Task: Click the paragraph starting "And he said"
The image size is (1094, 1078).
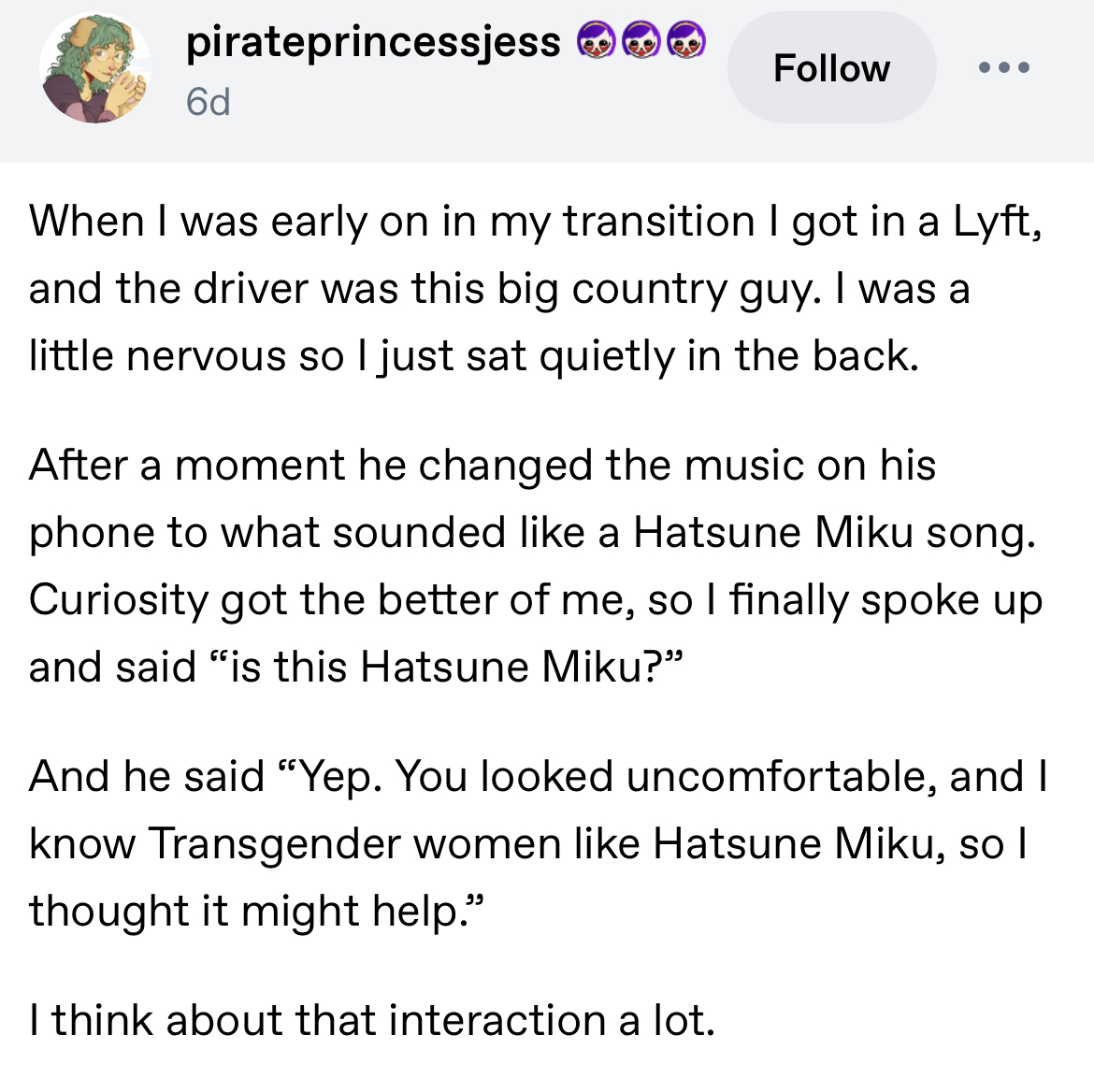Action: tap(538, 843)
